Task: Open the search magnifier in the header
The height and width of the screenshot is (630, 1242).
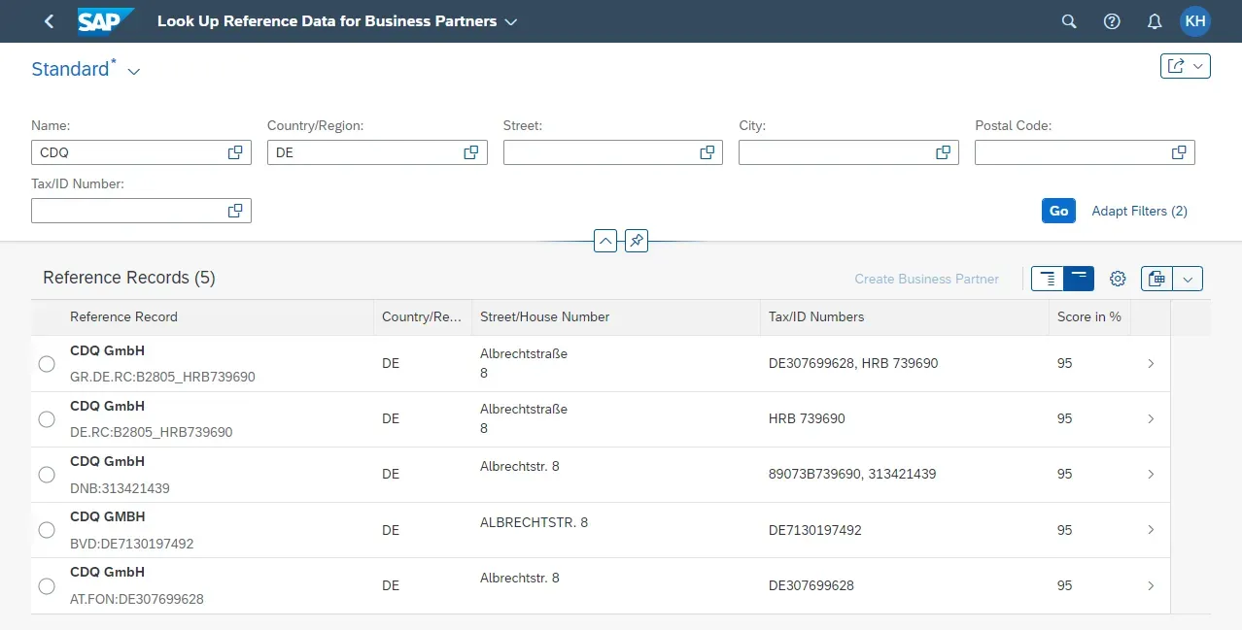Action: [x=1069, y=21]
